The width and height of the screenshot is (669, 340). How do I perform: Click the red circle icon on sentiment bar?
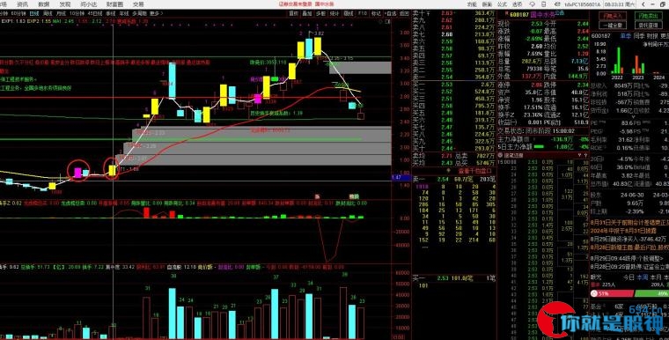(594, 294)
